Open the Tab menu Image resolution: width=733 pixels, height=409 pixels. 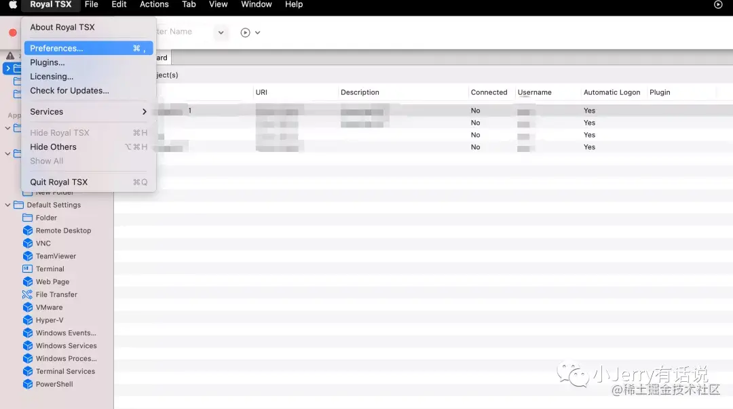click(x=189, y=5)
